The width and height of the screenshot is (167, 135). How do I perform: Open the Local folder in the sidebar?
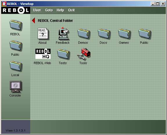coord(16,66)
